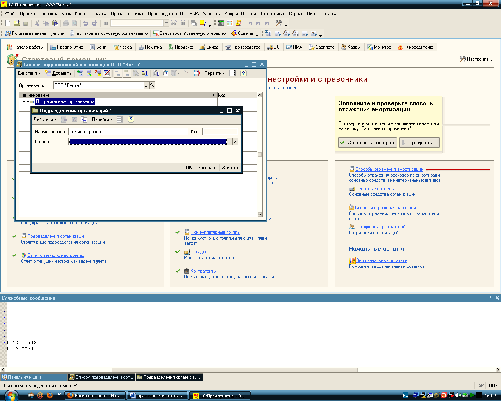Click the ellipsis select button for Группа field
The image size is (501, 401).
(x=230, y=142)
